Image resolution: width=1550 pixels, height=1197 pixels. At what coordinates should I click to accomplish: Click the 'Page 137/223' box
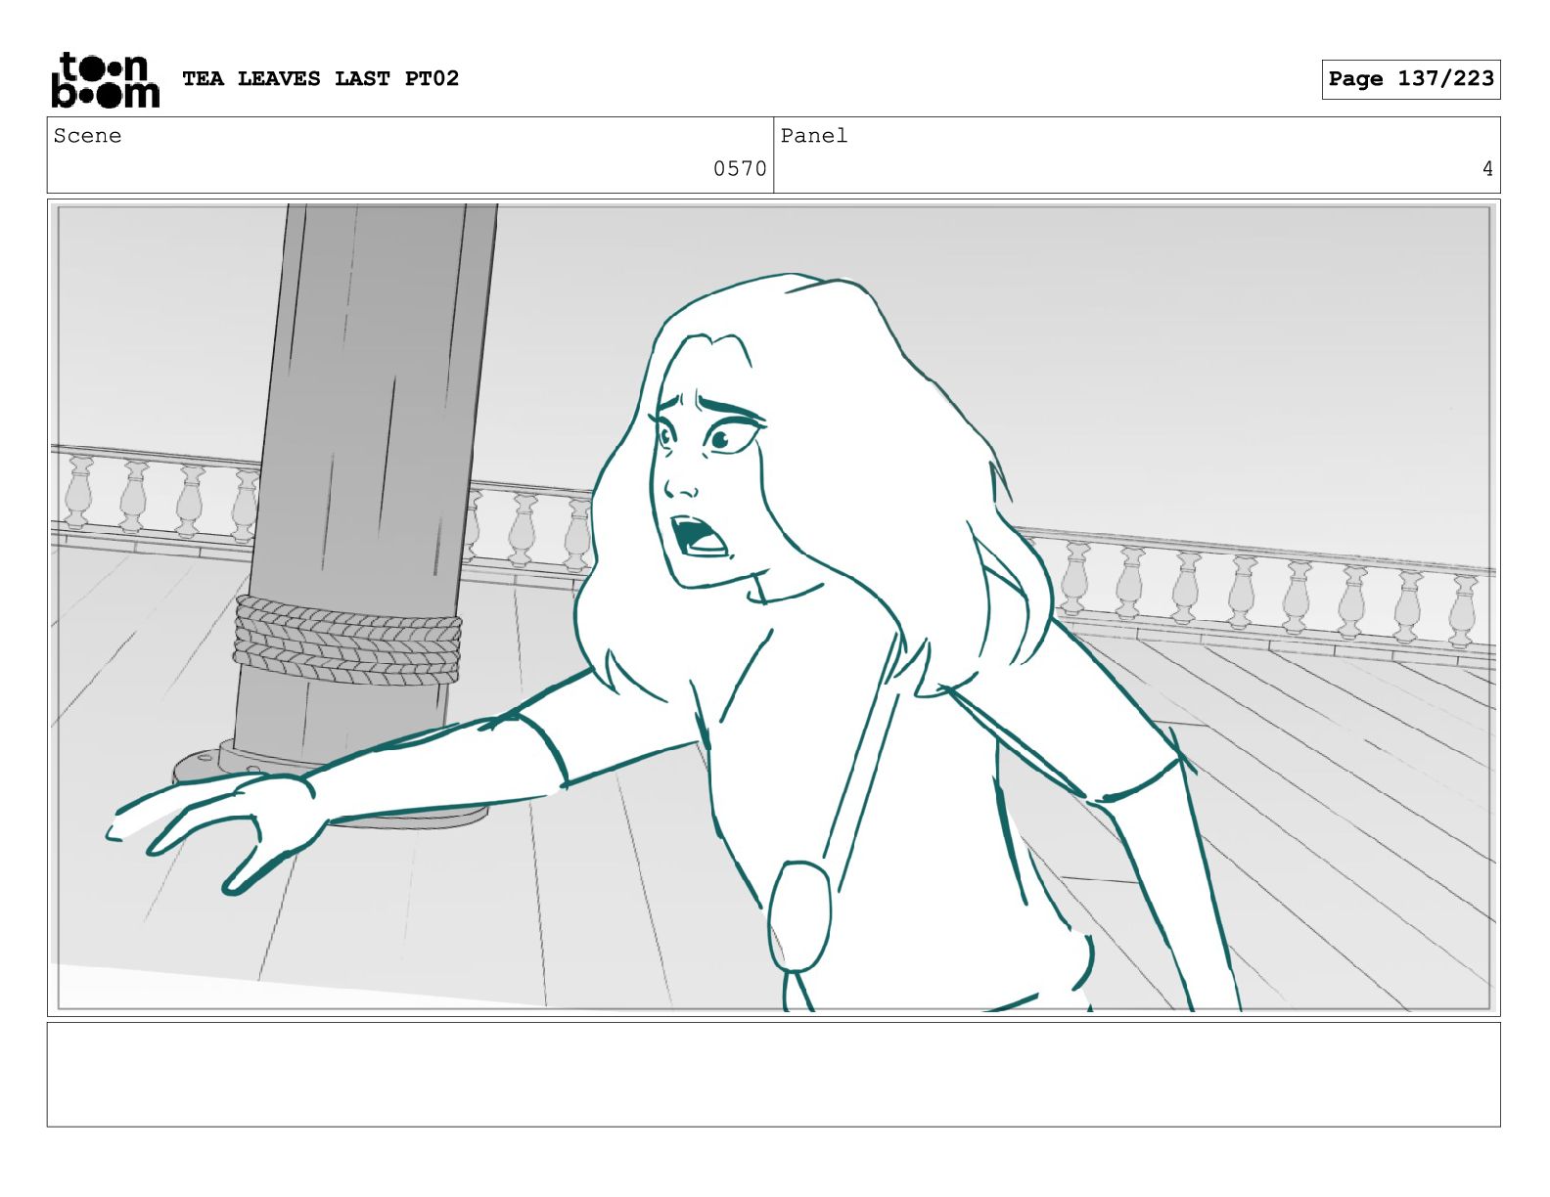(x=1410, y=79)
